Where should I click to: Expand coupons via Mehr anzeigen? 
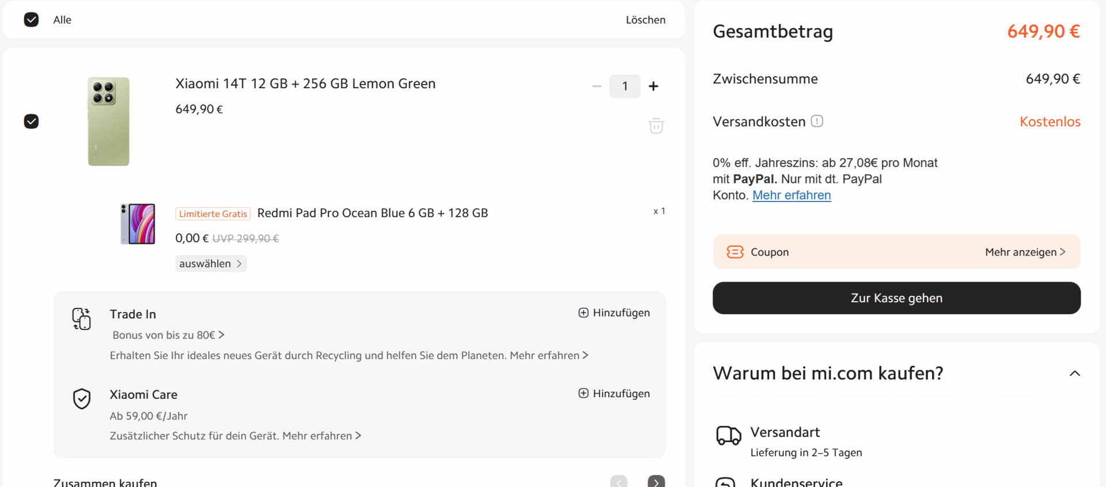point(1025,252)
